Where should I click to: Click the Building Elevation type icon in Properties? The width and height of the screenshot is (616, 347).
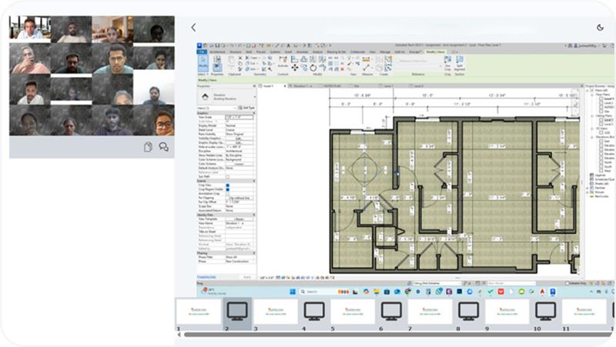coord(205,97)
